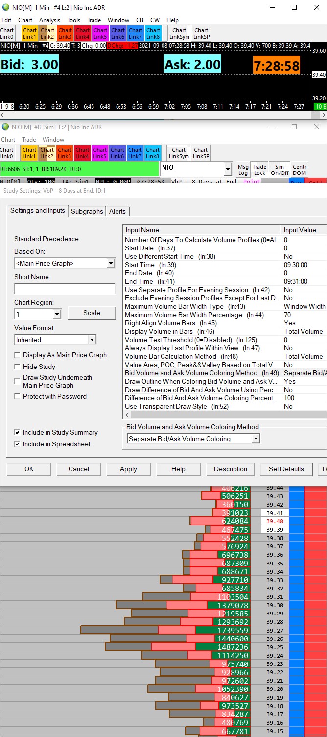Switch to the Subgraphs tab
Viewport: 327px width, 737px height.
click(x=87, y=211)
